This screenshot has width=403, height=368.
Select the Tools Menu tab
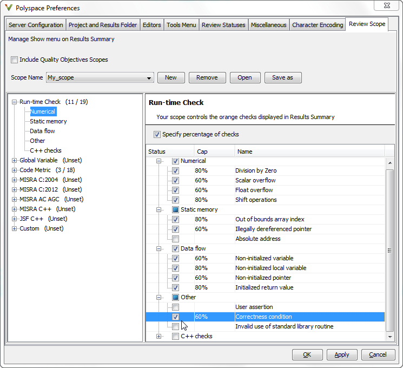(x=181, y=25)
